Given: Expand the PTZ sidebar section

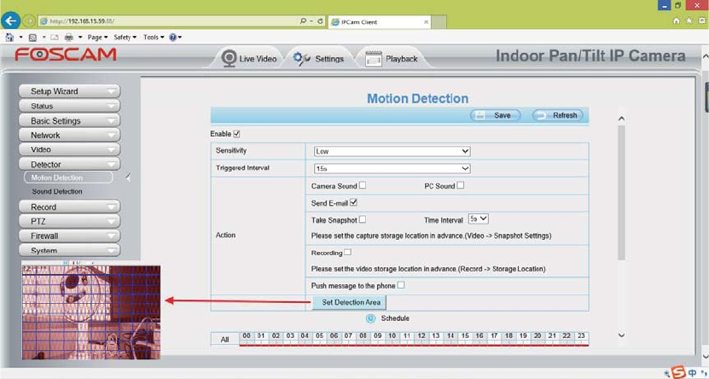Looking at the screenshot, I should point(69,221).
